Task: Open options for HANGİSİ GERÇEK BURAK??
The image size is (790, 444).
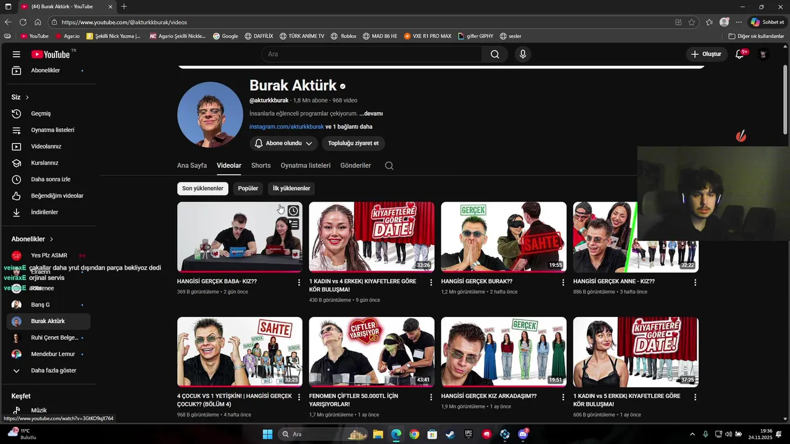Action: point(563,282)
